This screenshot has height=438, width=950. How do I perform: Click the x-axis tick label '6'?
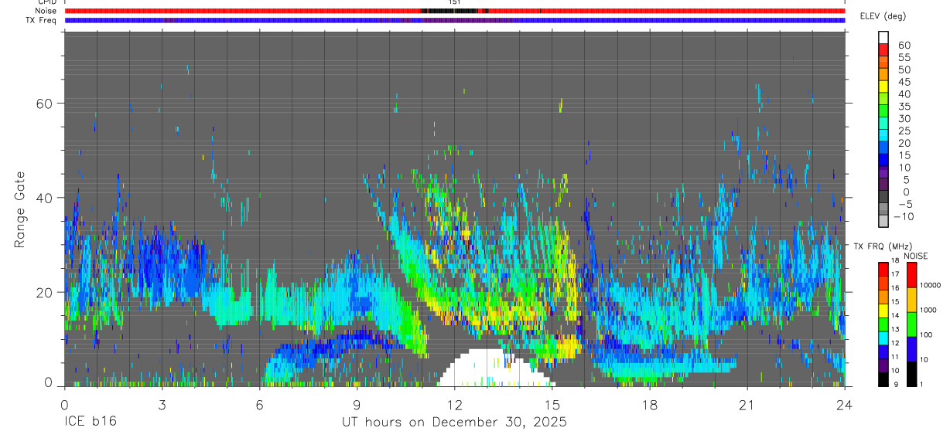[x=259, y=405]
